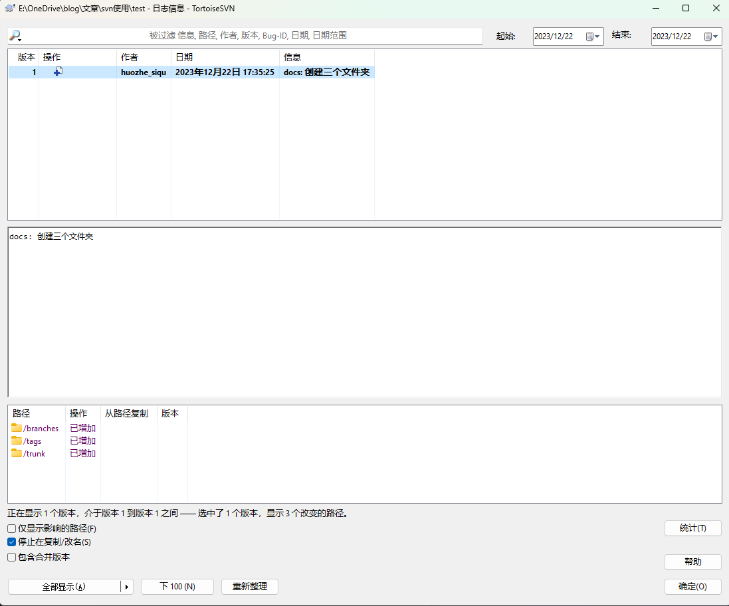729x606 pixels.
Task: Click the 重新整理 refresh button
Action: tap(249, 587)
